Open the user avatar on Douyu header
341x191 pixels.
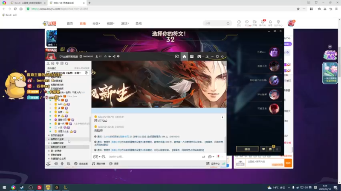pos(291,23)
